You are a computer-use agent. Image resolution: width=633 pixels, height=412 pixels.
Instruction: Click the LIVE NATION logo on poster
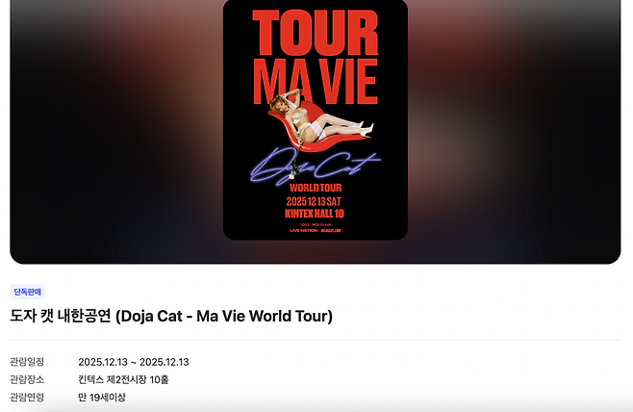[x=304, y=231]
